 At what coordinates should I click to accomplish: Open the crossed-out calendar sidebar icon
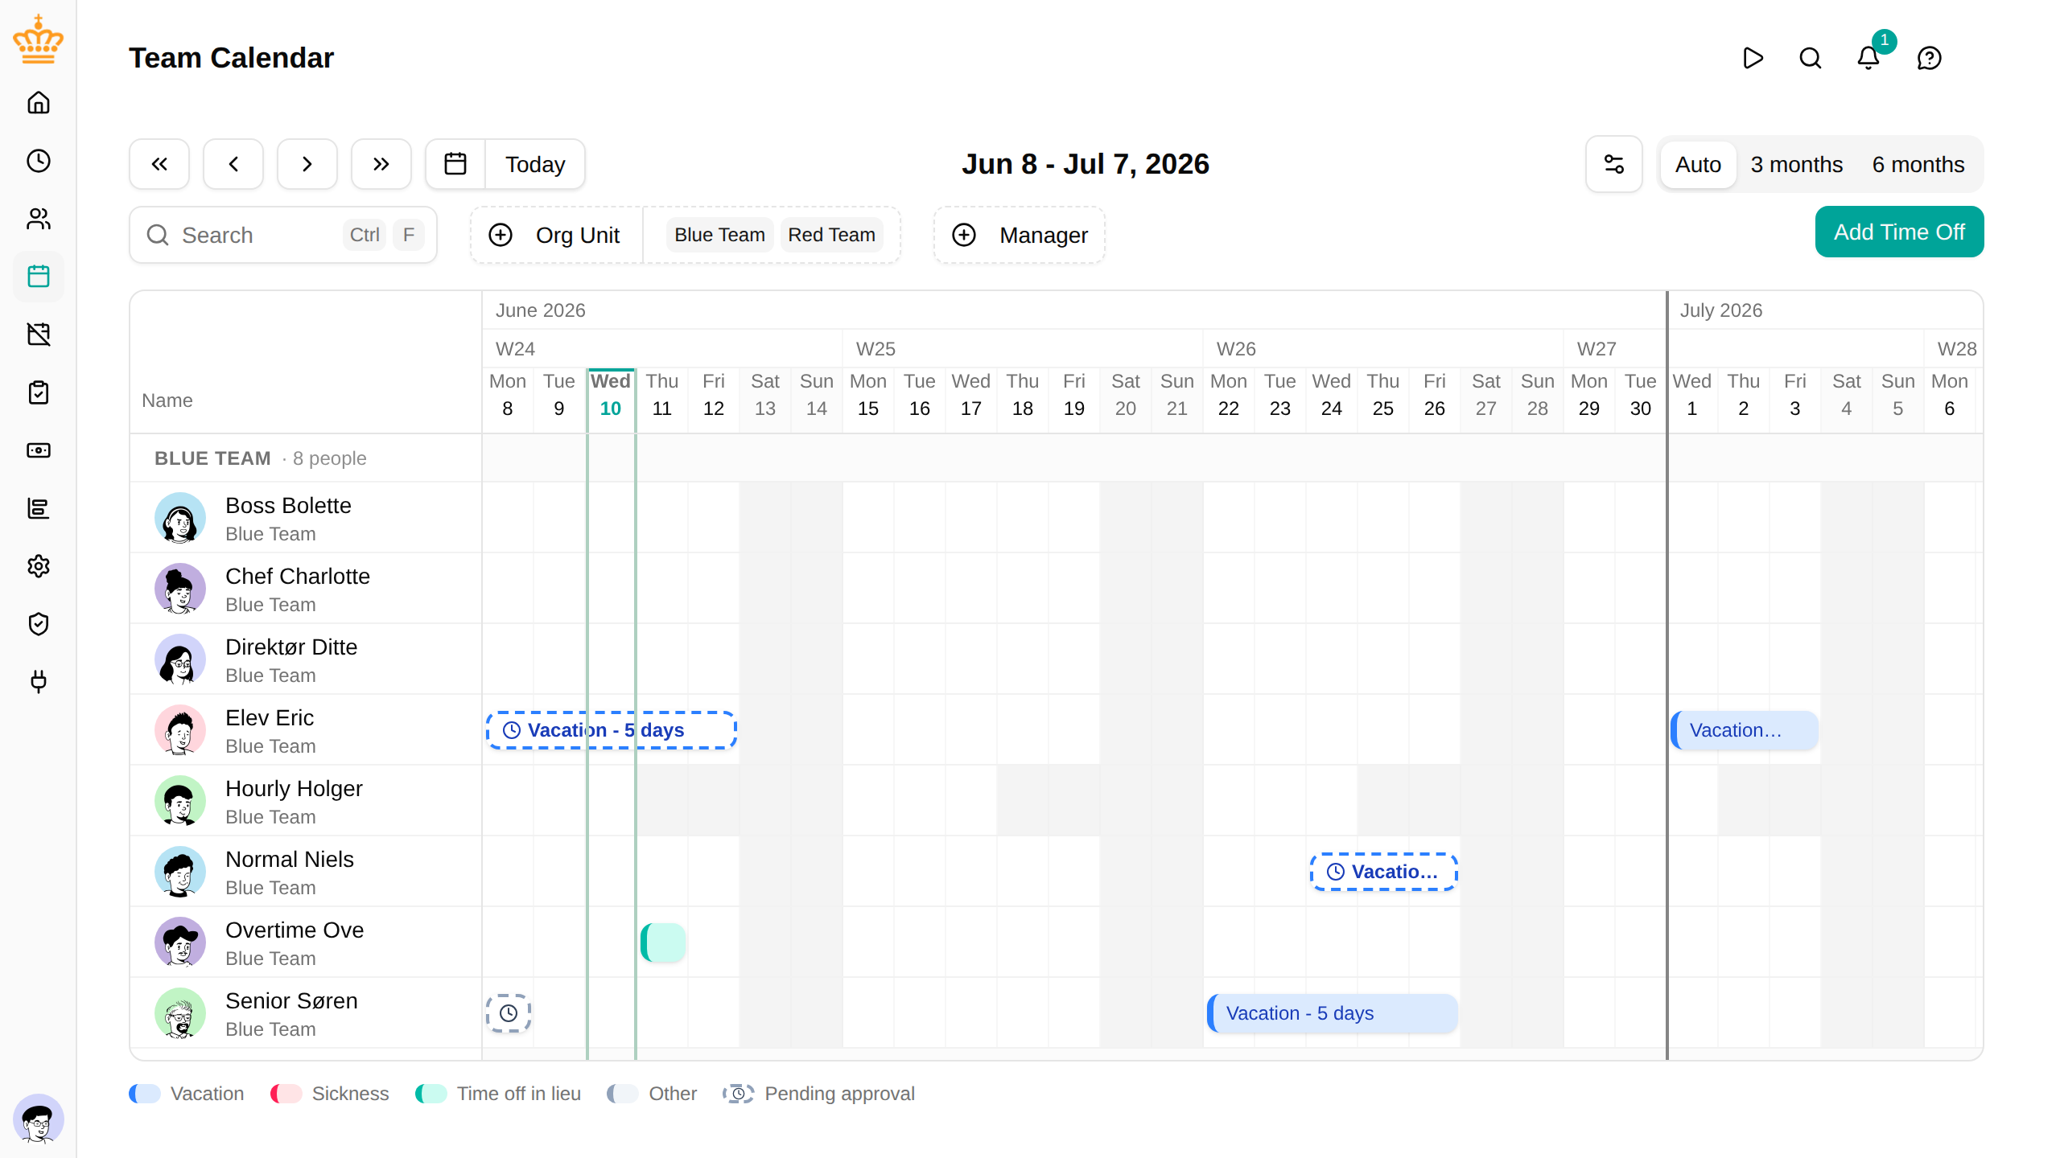39,335
